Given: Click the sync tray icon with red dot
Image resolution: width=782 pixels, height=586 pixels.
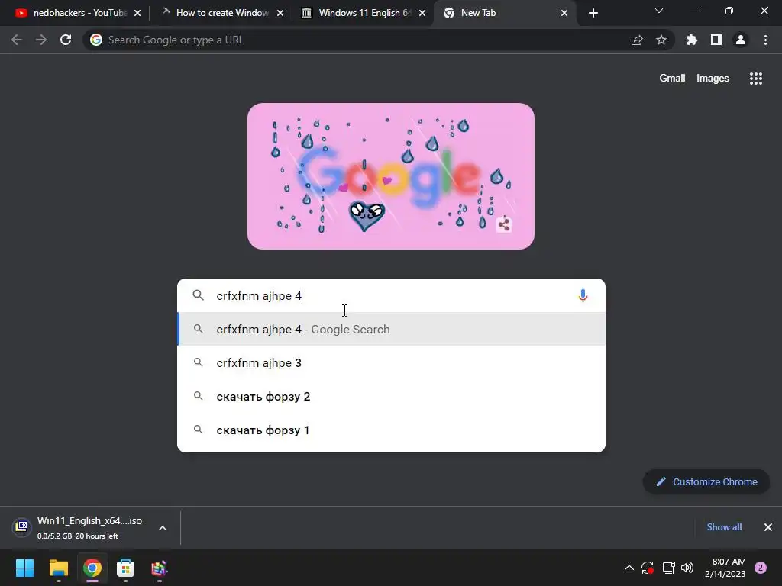Looking at the screenshot, I should pyautogui.click(x=648, y=568).
